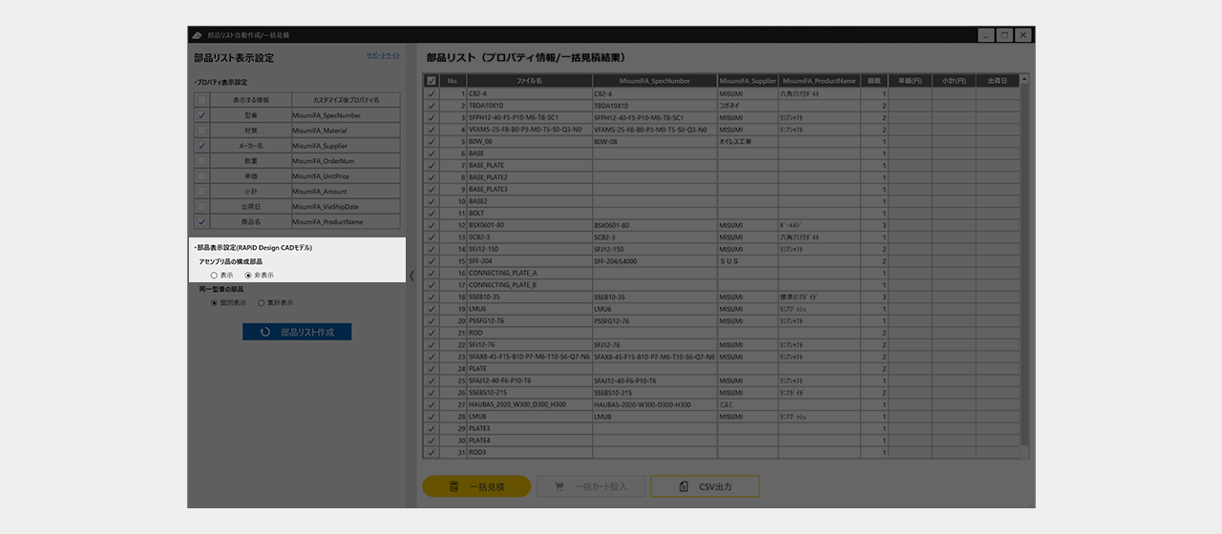The height and width of the screenshot is (534, 1222).
Task: Choose the 集計表示 radio option
Action: [x=261, y=302]
